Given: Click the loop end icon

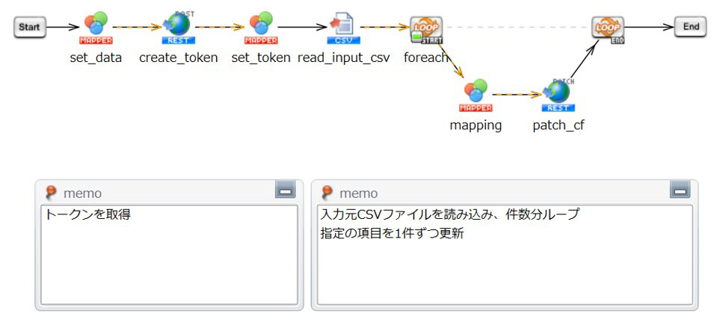Looking at the screenshot, I should [x=609, y=29].
